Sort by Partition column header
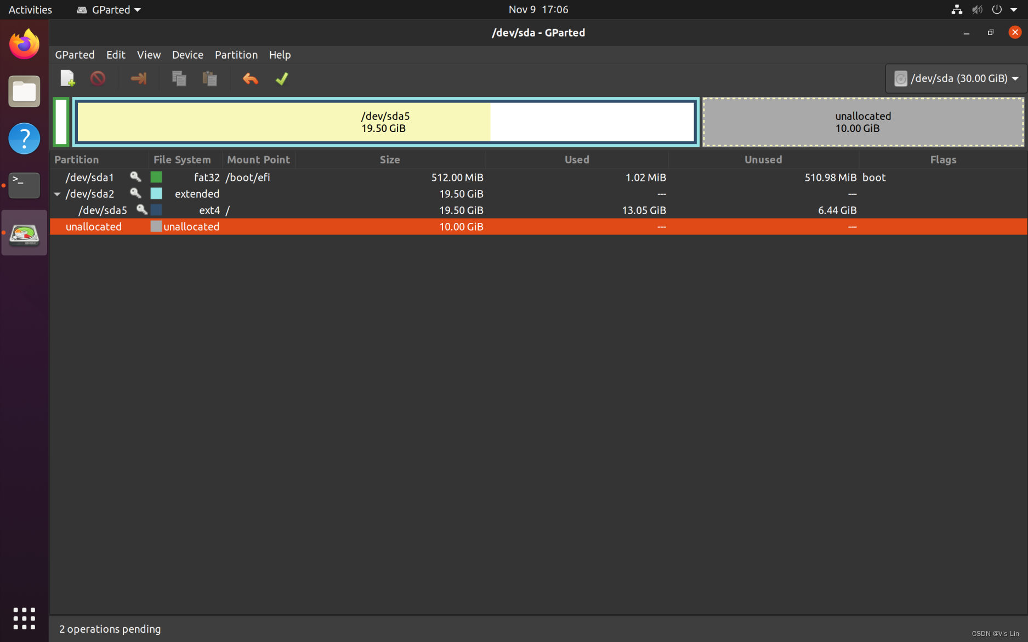Viewport: 1028px width, 642px height. (99, 159)
